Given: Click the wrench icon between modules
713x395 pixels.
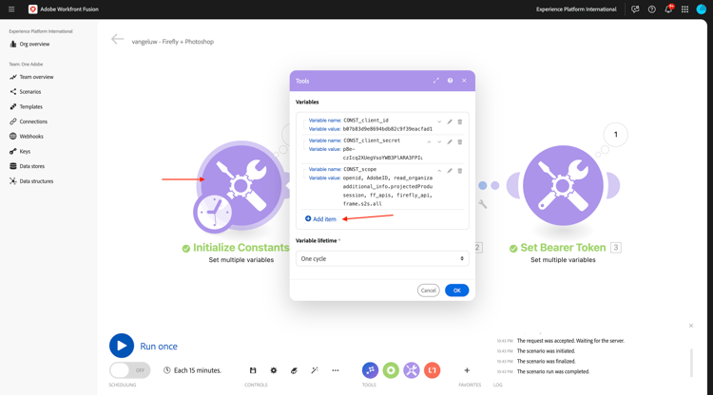Looking at the screenshot, I should (482, 204).
